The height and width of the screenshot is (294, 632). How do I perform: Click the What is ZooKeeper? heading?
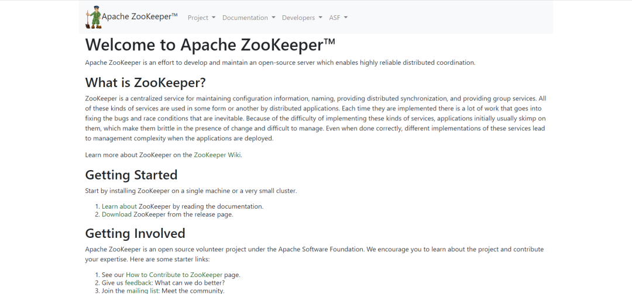coord(146,82)
